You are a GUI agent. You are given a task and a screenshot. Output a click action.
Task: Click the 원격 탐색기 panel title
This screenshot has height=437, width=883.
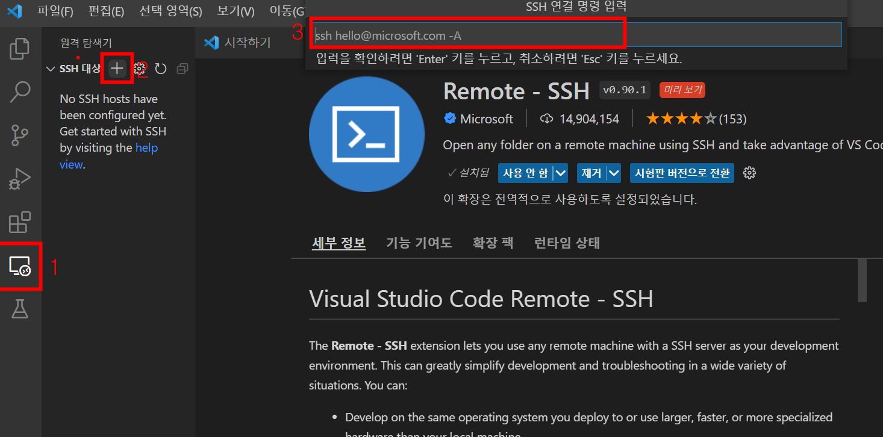(86, 43)
